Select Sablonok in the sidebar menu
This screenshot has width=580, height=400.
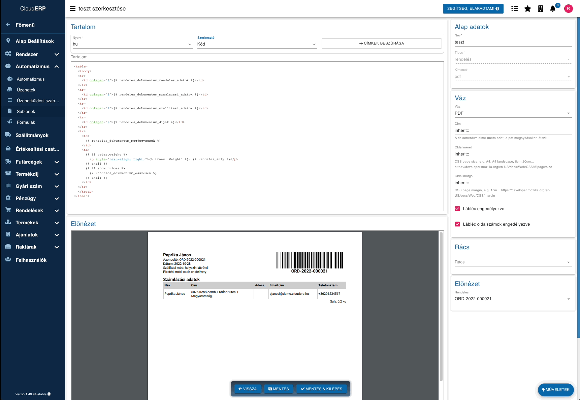[25, 111]
